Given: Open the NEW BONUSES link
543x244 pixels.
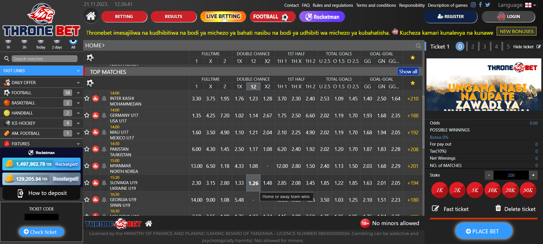Looking at the screenshot, I should pos(516,32).
